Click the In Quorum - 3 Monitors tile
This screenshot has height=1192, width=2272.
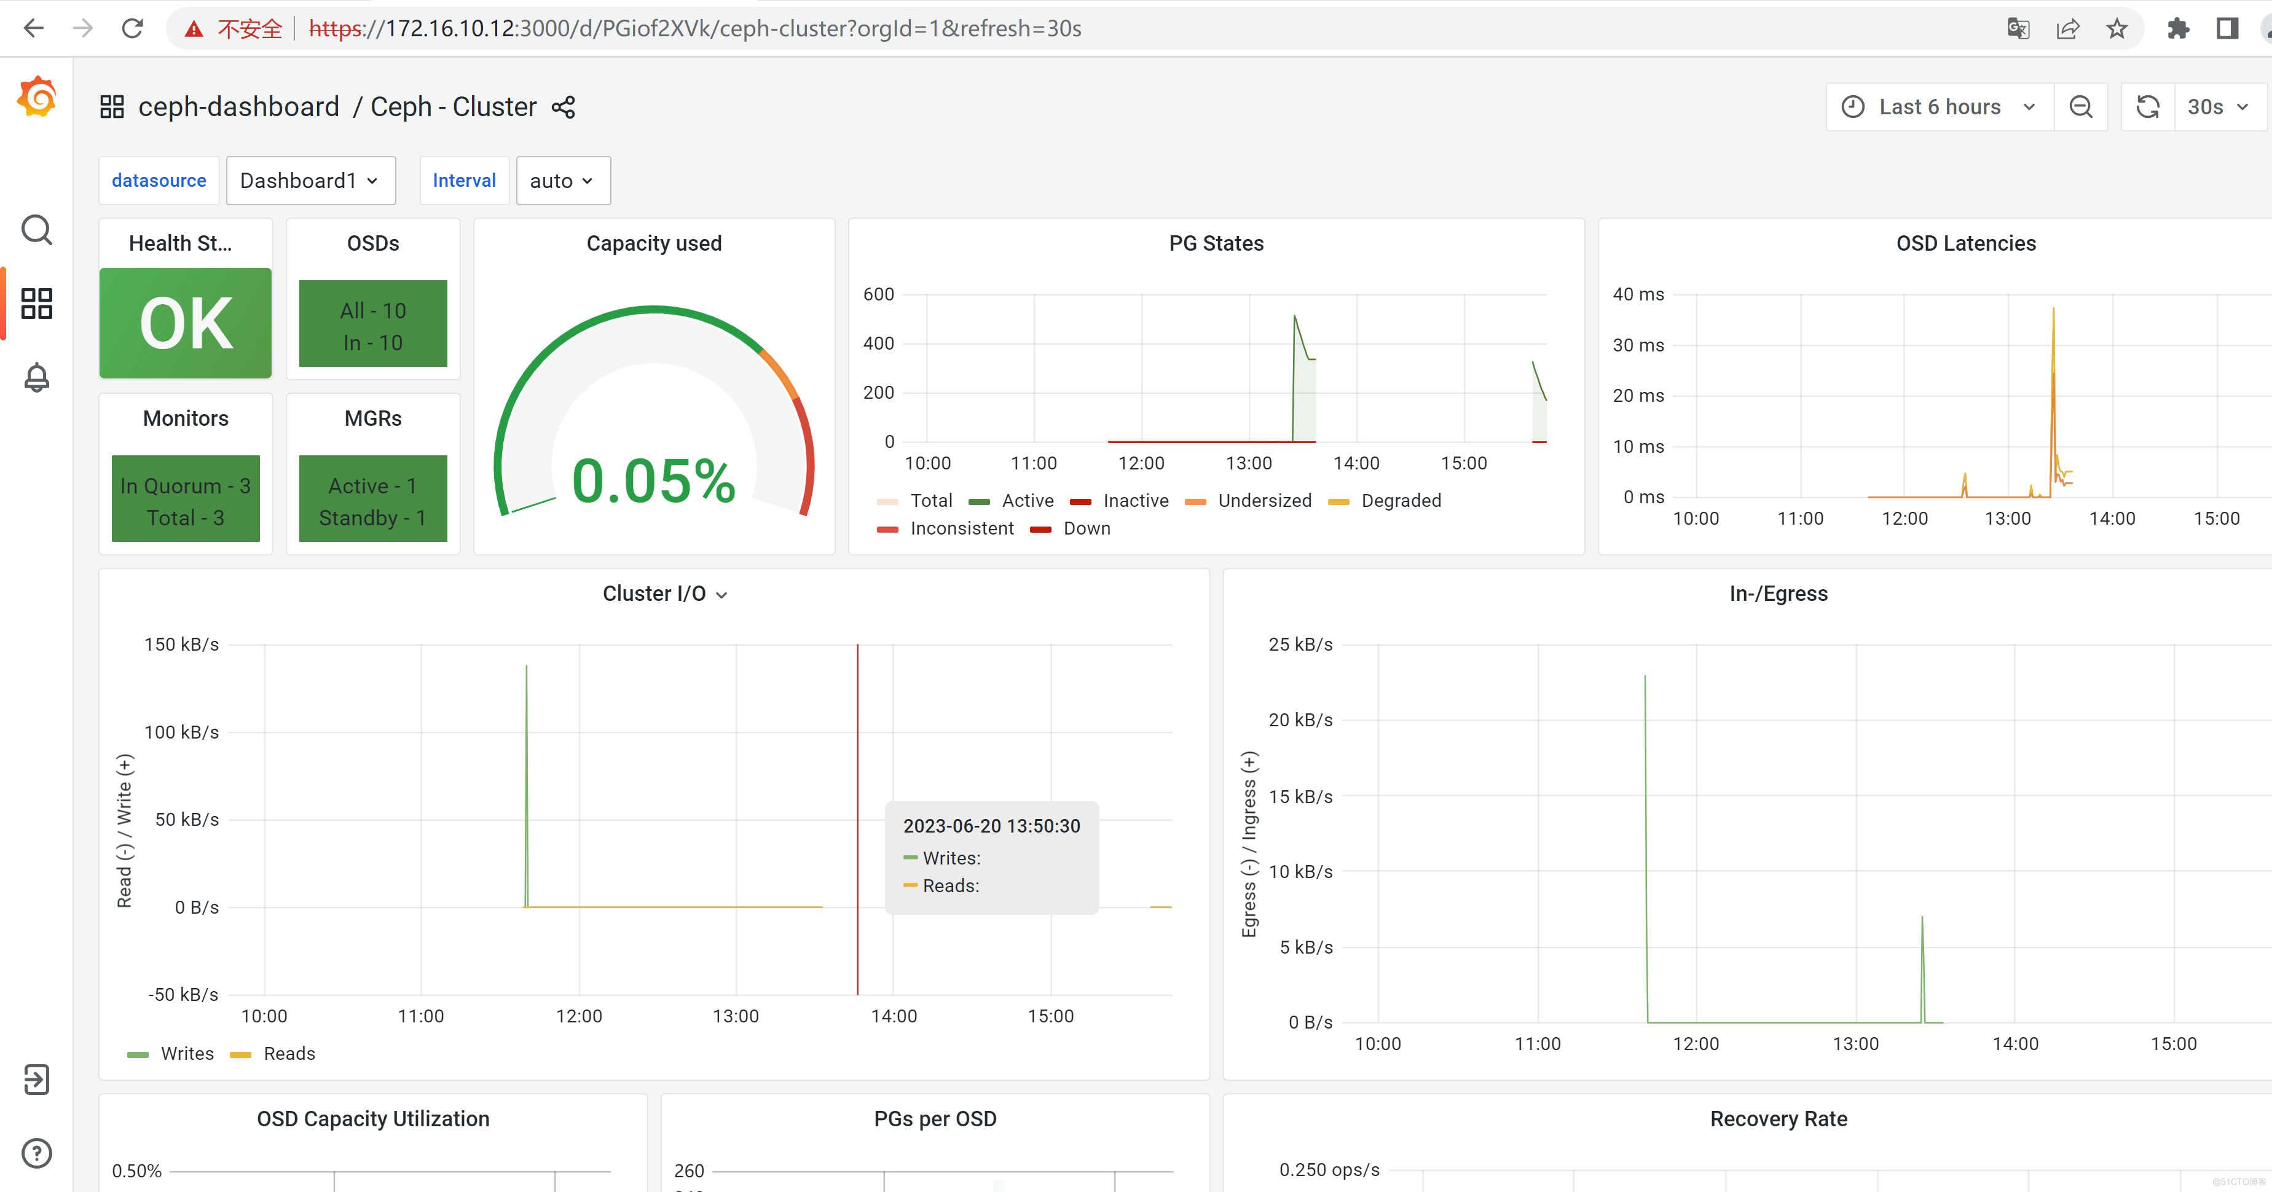[x=185, y=498]
